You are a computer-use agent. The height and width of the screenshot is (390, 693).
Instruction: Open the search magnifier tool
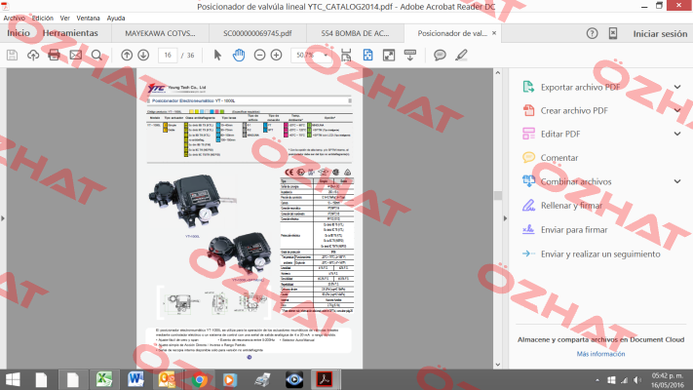tap(96, 56)
